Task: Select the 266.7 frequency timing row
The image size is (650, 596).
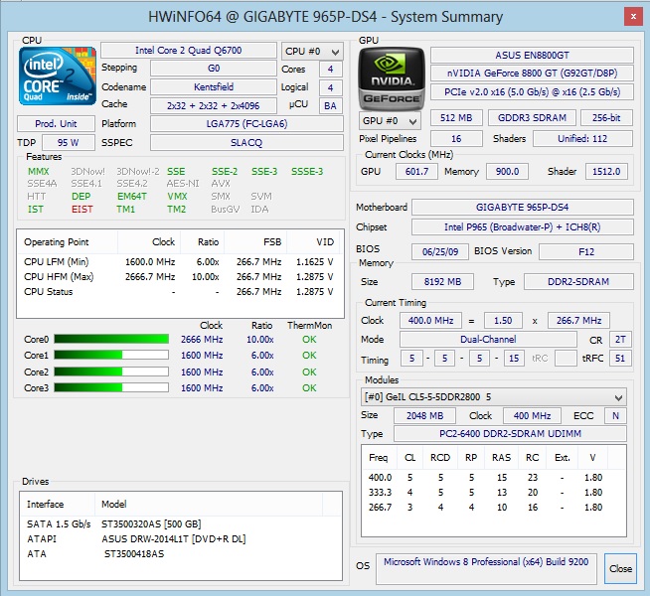Action: click(493, 508)
